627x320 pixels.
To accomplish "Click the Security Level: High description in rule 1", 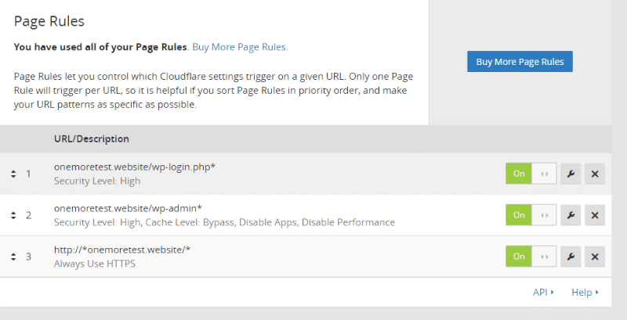I will tap(97, 181).
